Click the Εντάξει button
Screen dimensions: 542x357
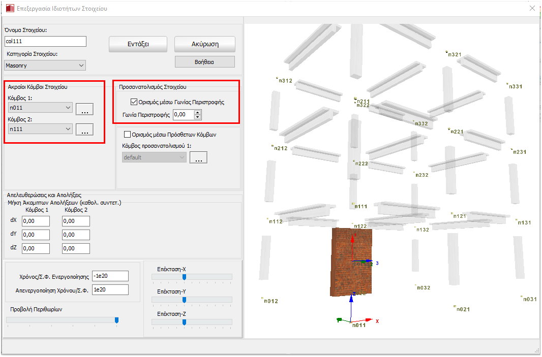coord(138,44)
